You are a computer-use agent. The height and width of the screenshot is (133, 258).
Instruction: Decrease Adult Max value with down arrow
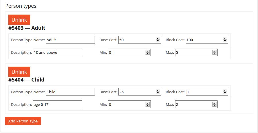pos(214,53)
